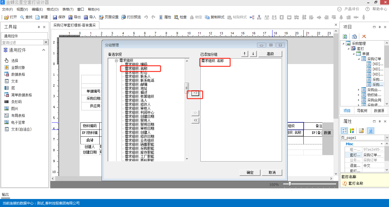Save the template with 保存 icon
The height and width of the screenshot is (207, 389).
coord(59,17)
